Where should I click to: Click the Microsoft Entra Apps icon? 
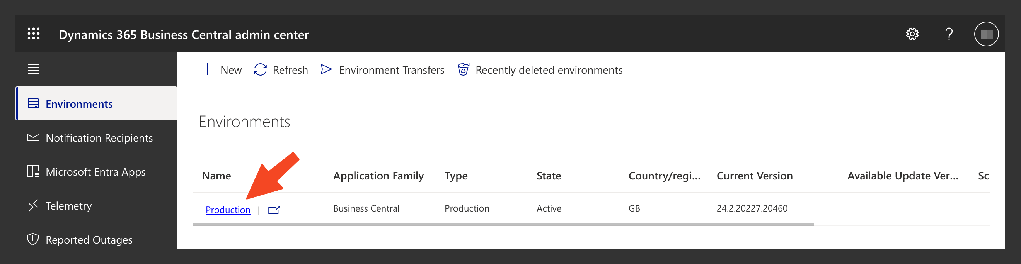click(33, 171)
